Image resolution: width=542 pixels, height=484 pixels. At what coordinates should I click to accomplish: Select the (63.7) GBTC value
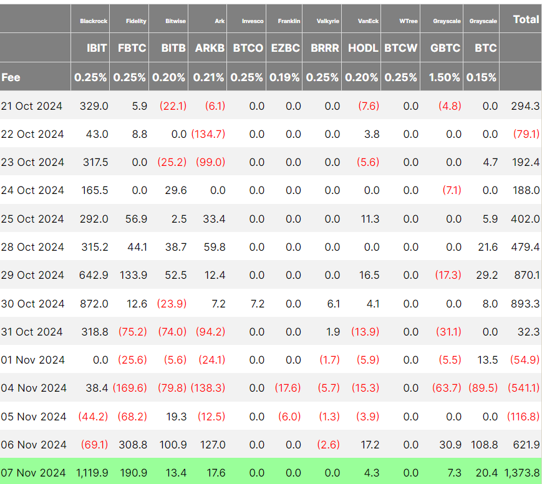coord(447,388)
